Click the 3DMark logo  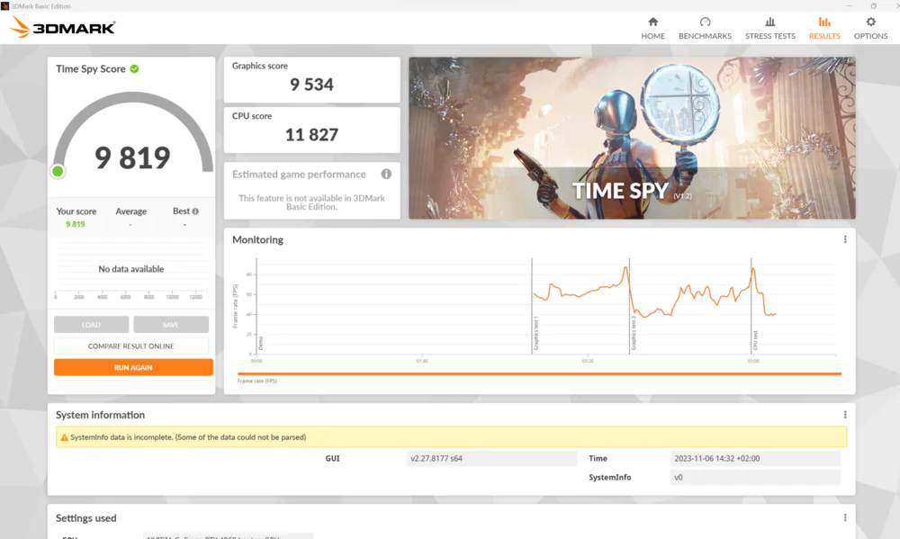point(63,27)
